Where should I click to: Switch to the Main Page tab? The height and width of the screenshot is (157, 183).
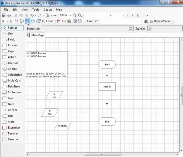click(x=38, y=35)
